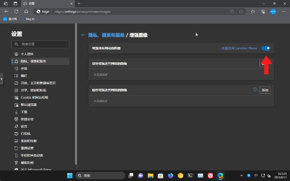The image size is (290, 181).
Task: Open 系统和性能 settings section
Action: point(40,141)
